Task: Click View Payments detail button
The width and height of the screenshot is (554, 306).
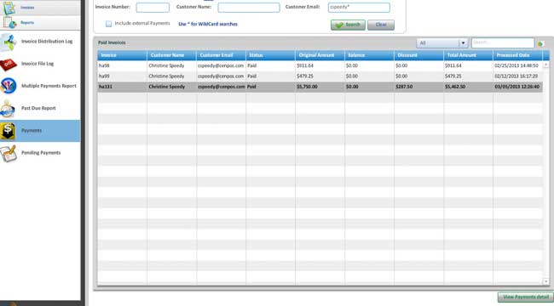Action: pyautogui.click(x=526, y=297)
